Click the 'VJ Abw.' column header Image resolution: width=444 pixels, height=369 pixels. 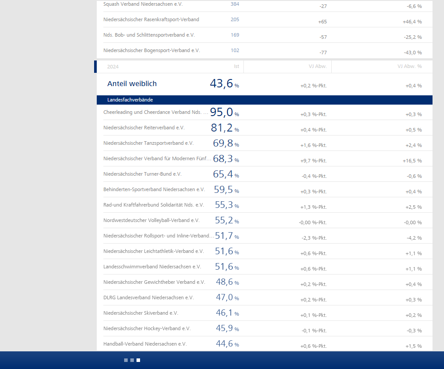(x=318, y=67)
